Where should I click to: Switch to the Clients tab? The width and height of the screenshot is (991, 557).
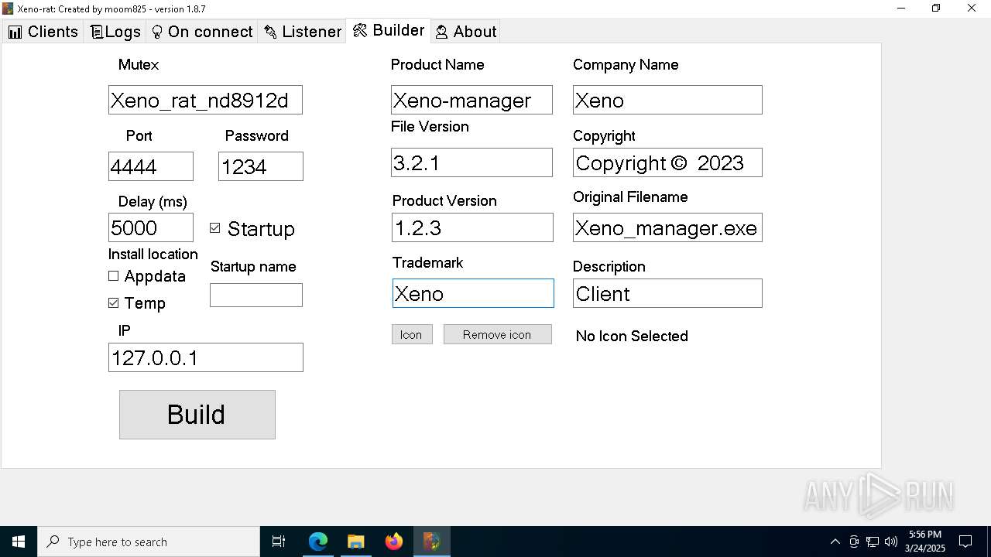(x=43, y=32)
